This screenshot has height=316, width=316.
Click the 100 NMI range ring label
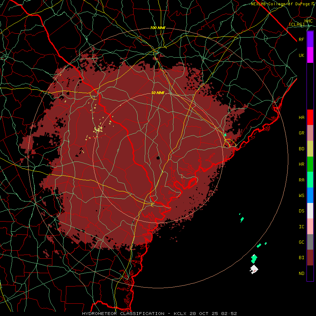pyautogui.click(x=158, y=28)
